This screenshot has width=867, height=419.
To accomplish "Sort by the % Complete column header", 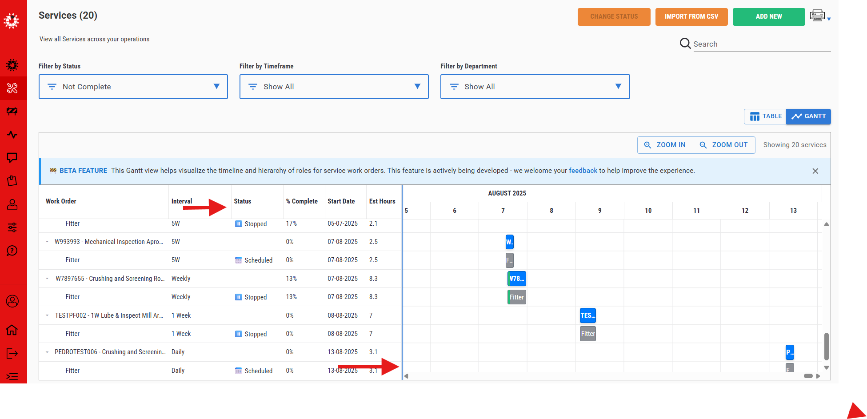I will pos(302,201).
